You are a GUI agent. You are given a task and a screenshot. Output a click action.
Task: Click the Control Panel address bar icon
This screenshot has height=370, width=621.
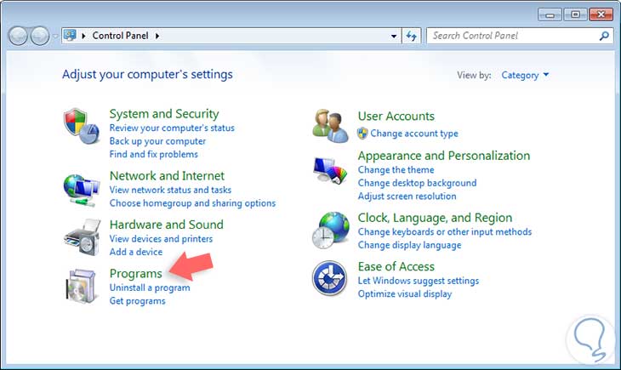click(x=70, y=35)
